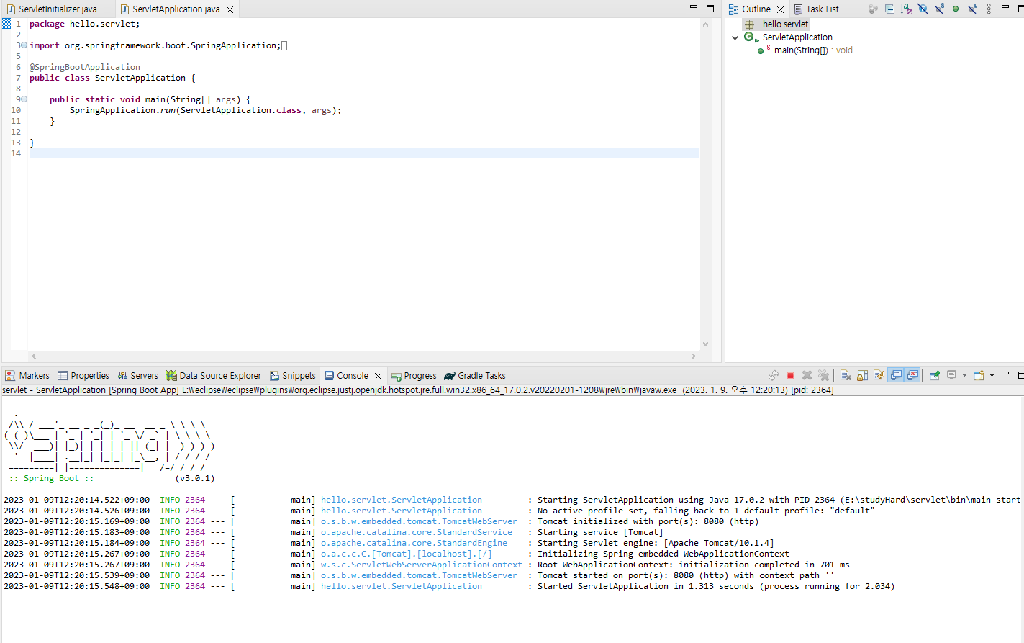Minimize the Console view
The width and height of the screenshot is (1024, 643).
click(x=1005, y=373)
